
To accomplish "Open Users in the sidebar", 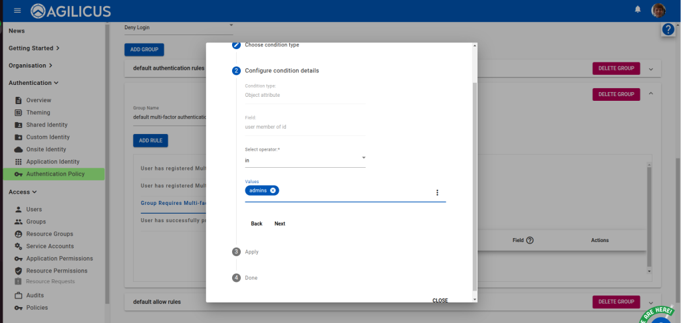I will (34, 210).
